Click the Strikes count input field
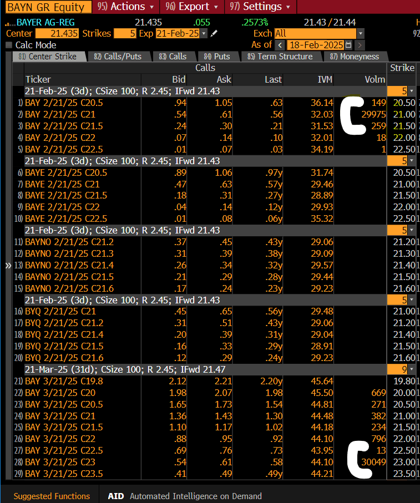 124,33
